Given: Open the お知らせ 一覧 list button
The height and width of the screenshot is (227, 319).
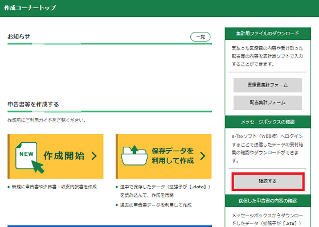Looking at the screenshot, I should click(x=201, y=37).
